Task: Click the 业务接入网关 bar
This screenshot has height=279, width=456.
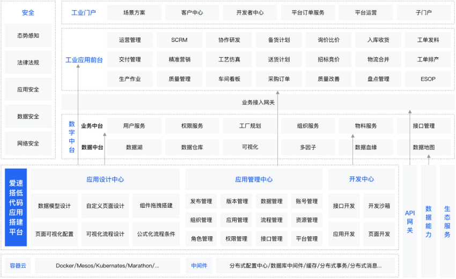Action: click(258, 102)
